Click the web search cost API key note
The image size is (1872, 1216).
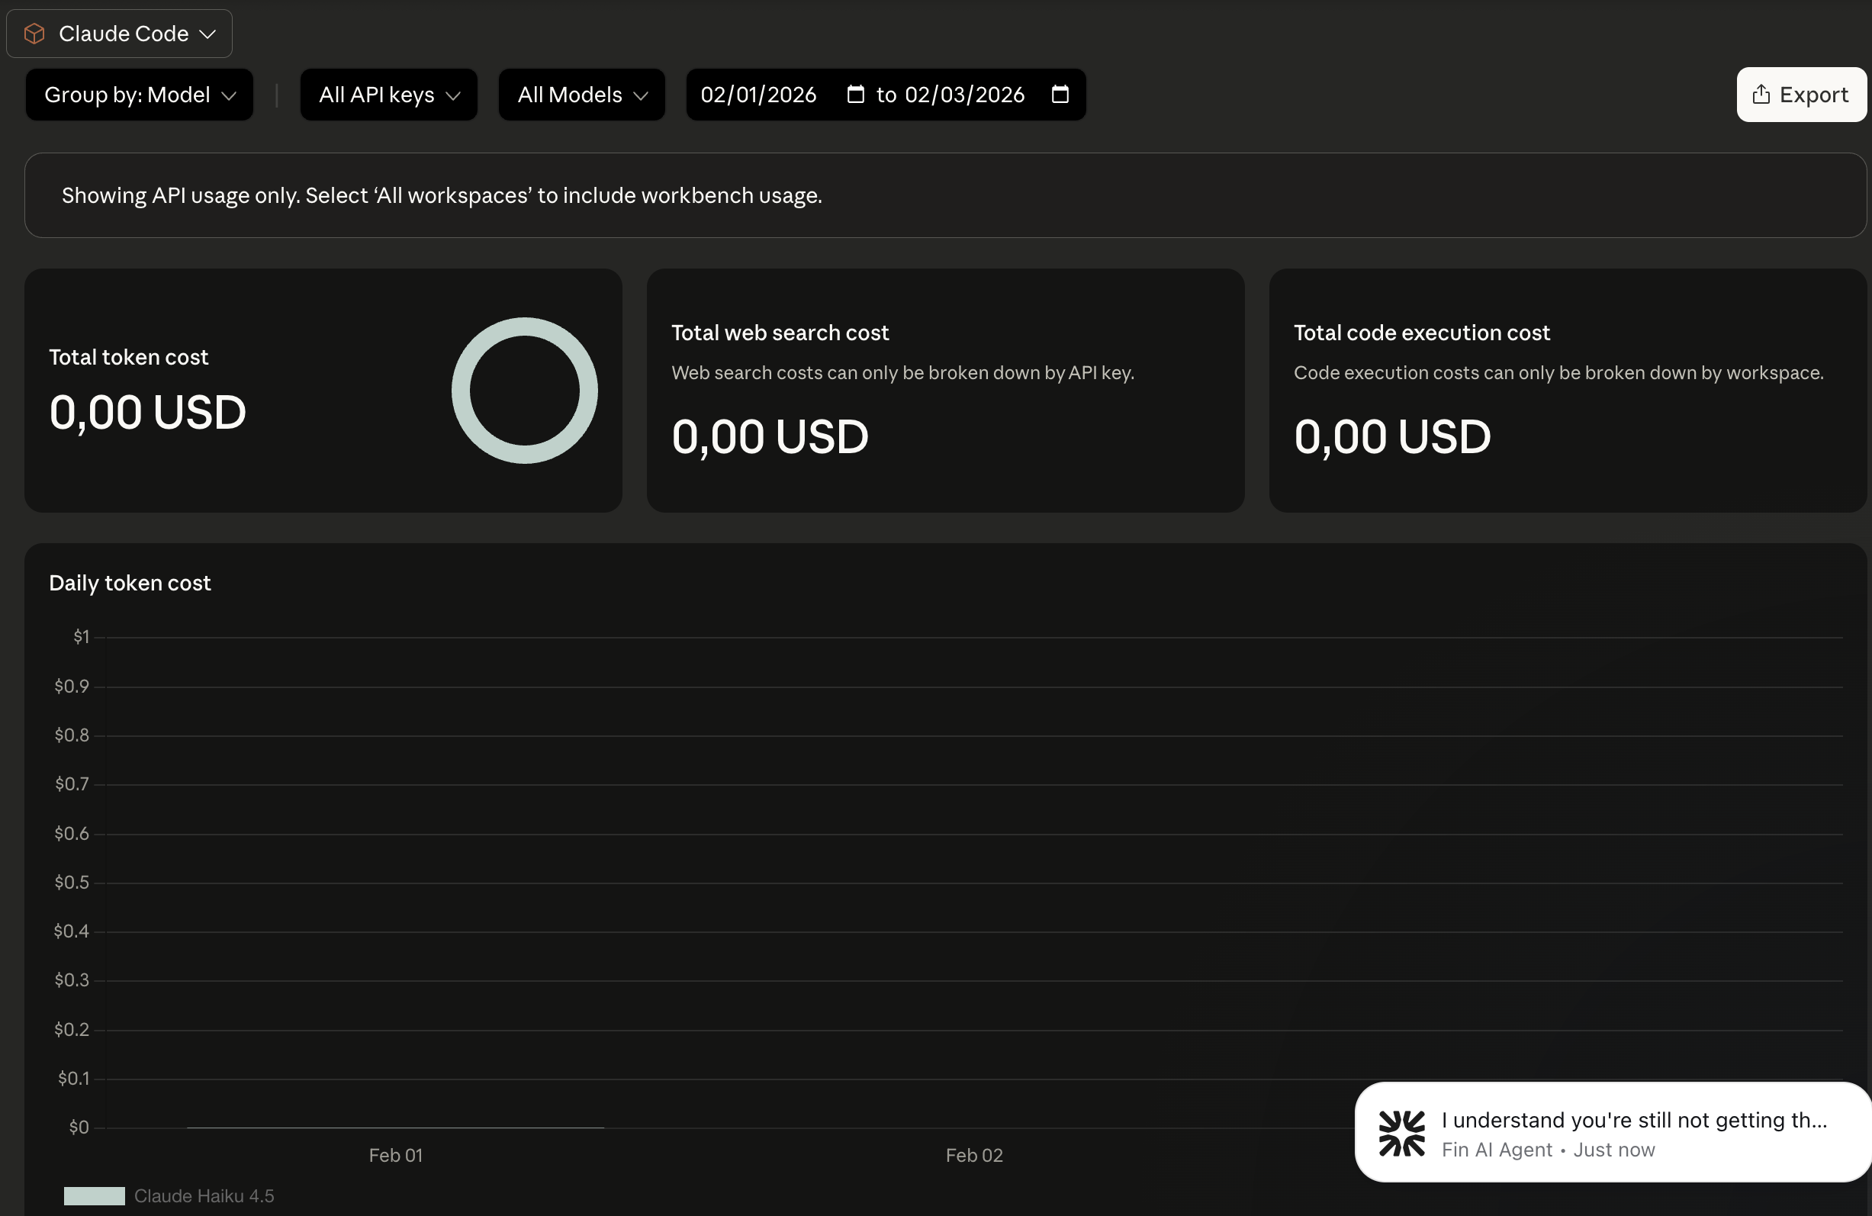903,373
